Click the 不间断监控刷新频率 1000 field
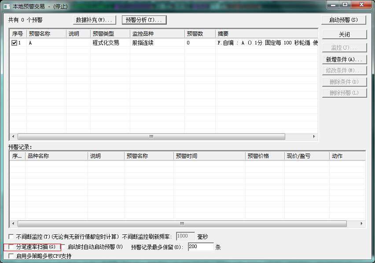 coord(185,236)
